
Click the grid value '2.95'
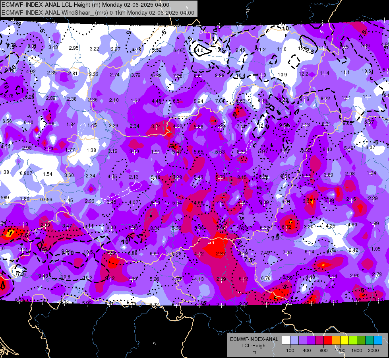pos(74,48)
